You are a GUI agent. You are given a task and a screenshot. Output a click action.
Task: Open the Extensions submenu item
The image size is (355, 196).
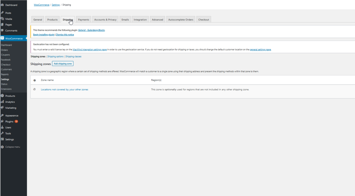coord(6,89)
